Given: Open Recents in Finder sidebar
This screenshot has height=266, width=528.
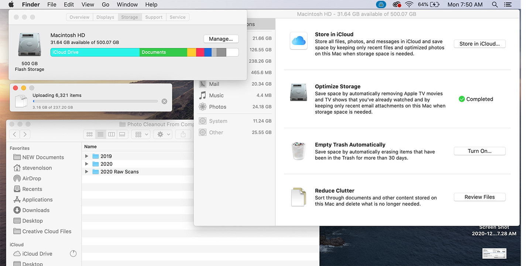Looking at the screenshot, I should tap(32, 189).
